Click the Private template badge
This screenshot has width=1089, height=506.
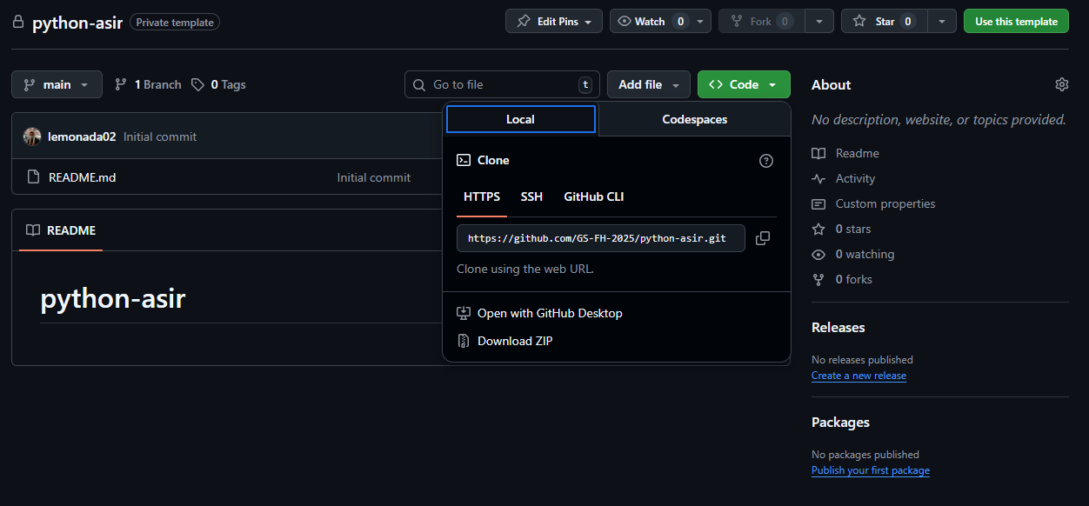pos(175,22)
